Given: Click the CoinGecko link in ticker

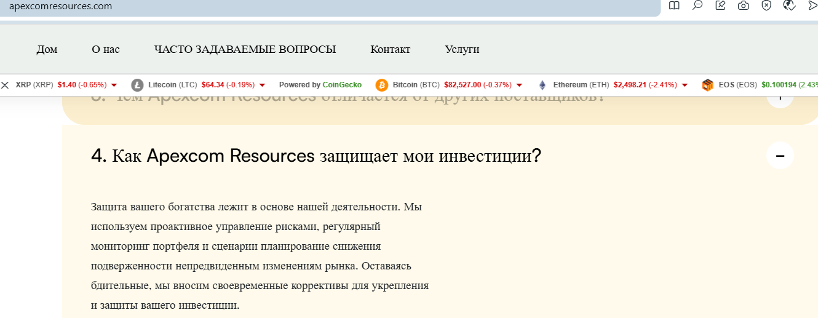Looking at the screenshot, I should coord(342,85).
